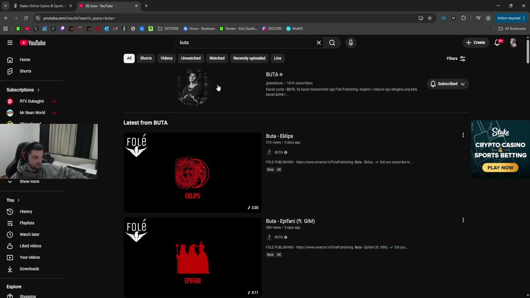Open the media control icon in the toolbar

coord(478,18)
